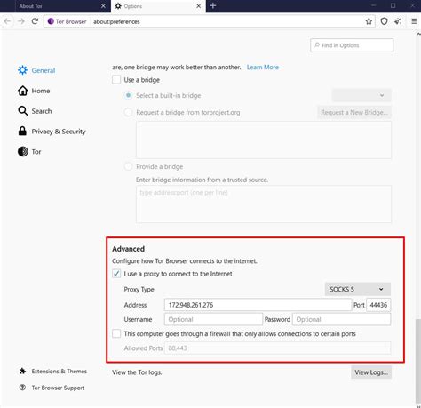The width and height of the screenshot is (421, 408).
Task: Click 'Configure how Tor Browser connects' text
Action: (x=185, y=261)
